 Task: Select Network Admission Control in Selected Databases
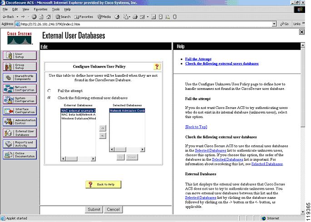(x=127, y=110)
